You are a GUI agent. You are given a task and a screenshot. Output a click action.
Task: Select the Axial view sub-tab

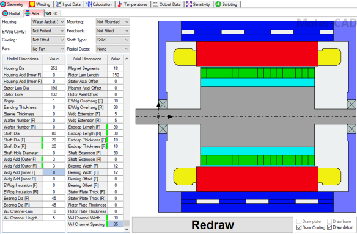(33, 13)
